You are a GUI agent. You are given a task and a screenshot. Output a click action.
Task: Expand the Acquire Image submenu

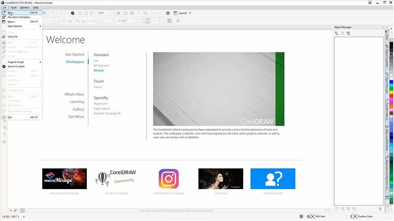(x=16, y=62)
